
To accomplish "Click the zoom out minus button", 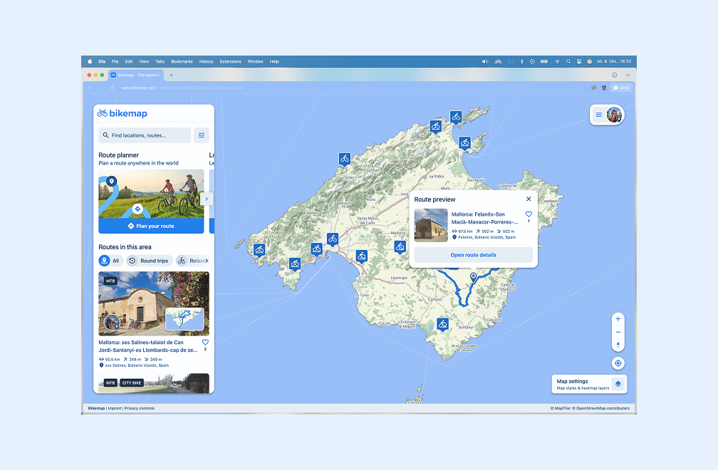I will tap(618, 332).
